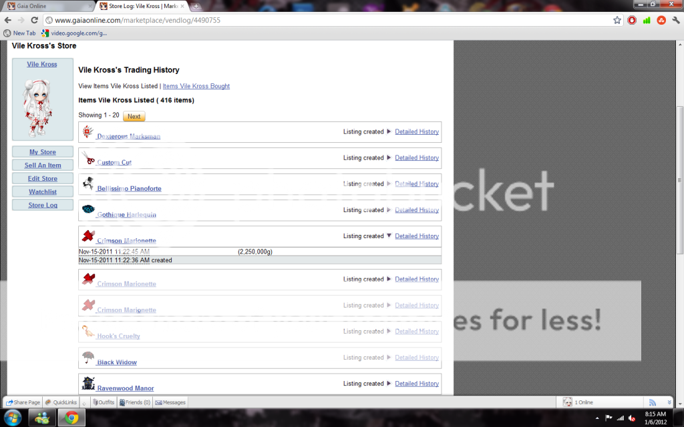This screenshot has width=684, height=427.
Task: Click the Ravenwood Manor item icon
Action: pos(88,383)
